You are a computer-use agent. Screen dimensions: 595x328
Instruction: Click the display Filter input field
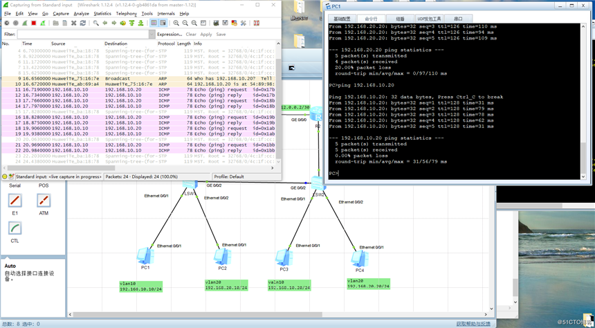click(83, 34)
